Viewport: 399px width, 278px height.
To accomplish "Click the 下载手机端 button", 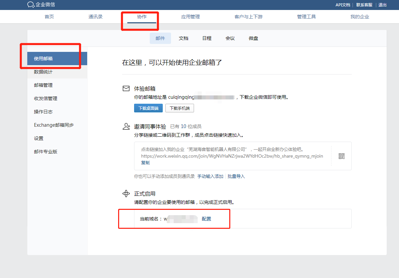I will pos(179,108).
